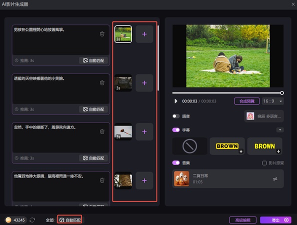Click the preview playback progress slider handle
This screenshot has height=225, width=297.
282,93
